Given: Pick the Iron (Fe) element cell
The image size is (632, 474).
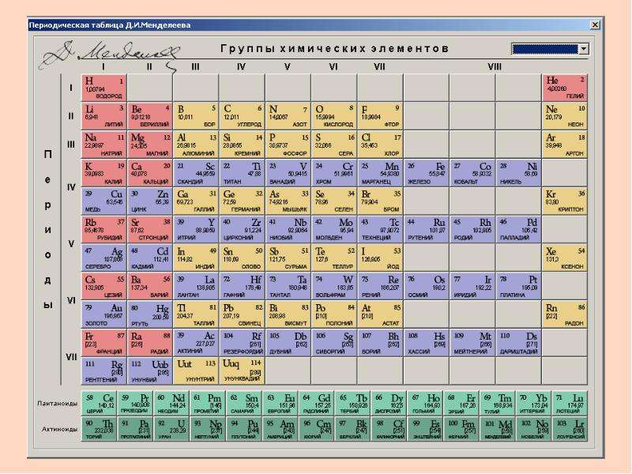Looking at the screenshot, I should [x=426, y=173].
